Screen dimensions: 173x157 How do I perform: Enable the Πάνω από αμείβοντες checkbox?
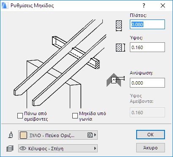tap(20, 116)
